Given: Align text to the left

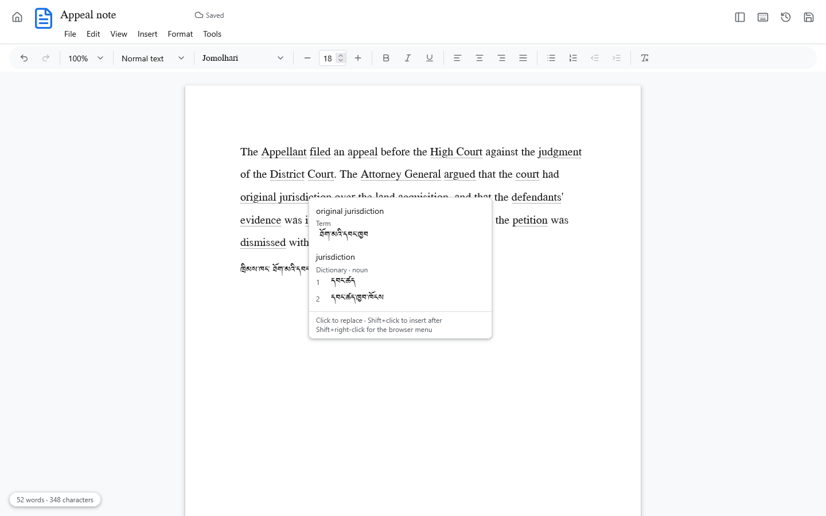Looking at the screenshot, I should coord(458,58).
